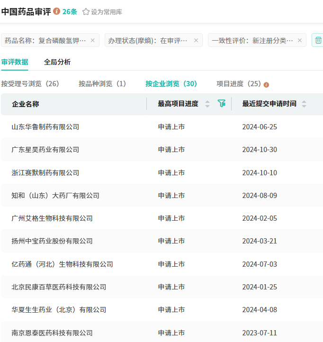
Task: Open the 按品种浏览 (1) view
Action: [x=102, y=84]
